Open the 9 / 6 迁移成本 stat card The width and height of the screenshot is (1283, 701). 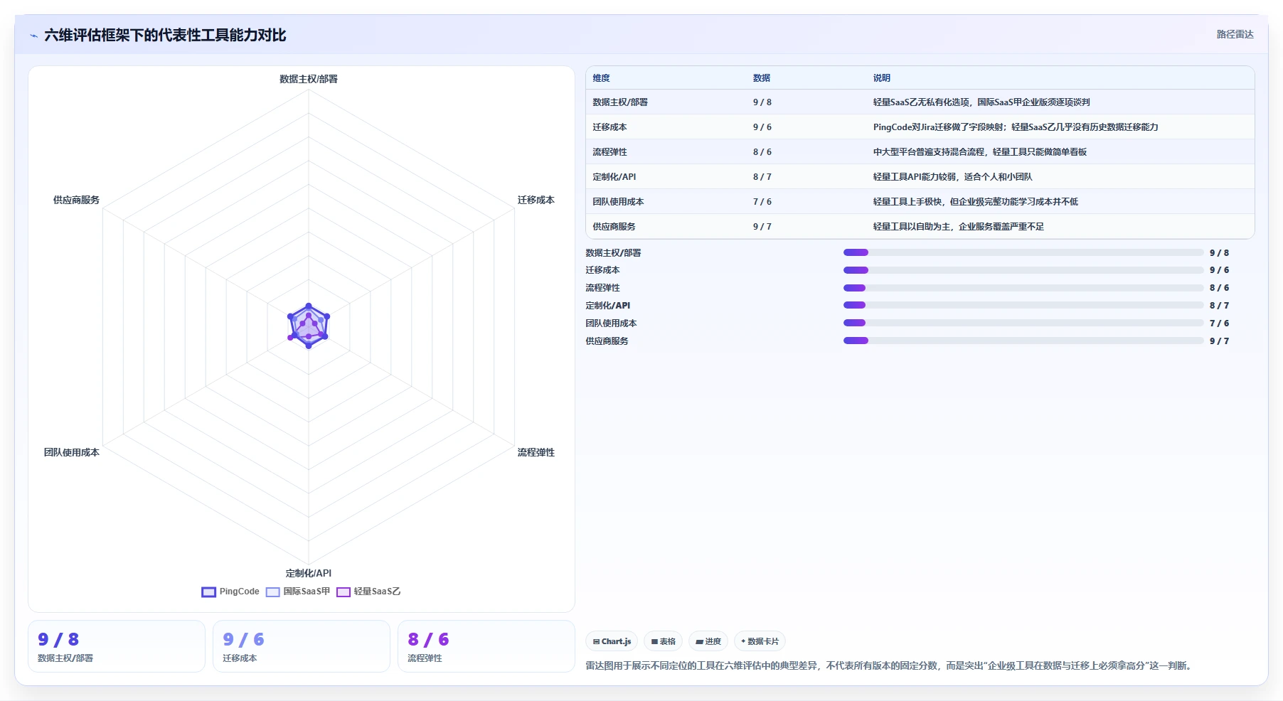(302, 646)
